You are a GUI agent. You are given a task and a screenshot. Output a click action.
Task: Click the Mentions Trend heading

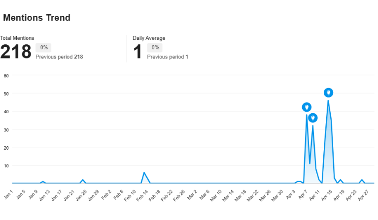coord(37,18)
